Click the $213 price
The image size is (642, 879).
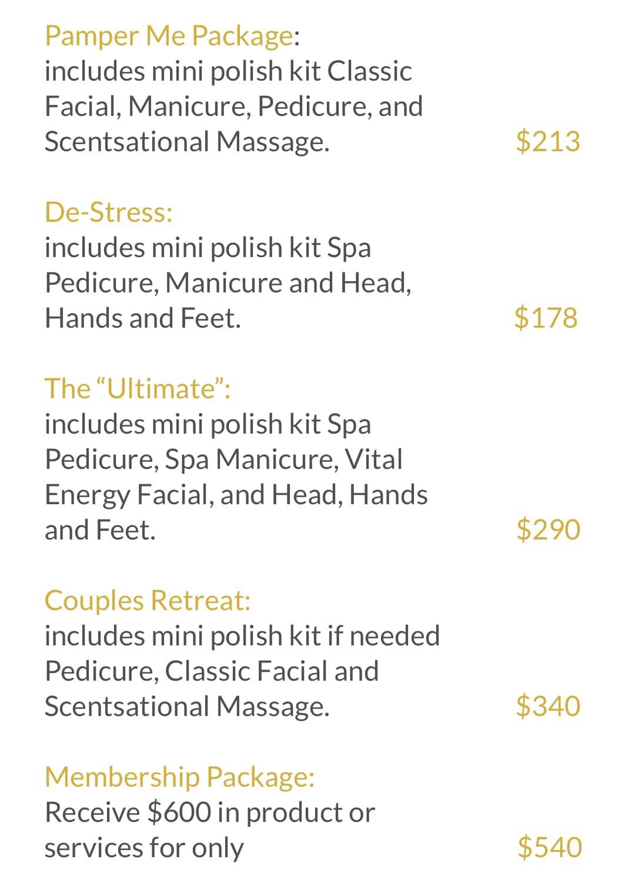547,142
